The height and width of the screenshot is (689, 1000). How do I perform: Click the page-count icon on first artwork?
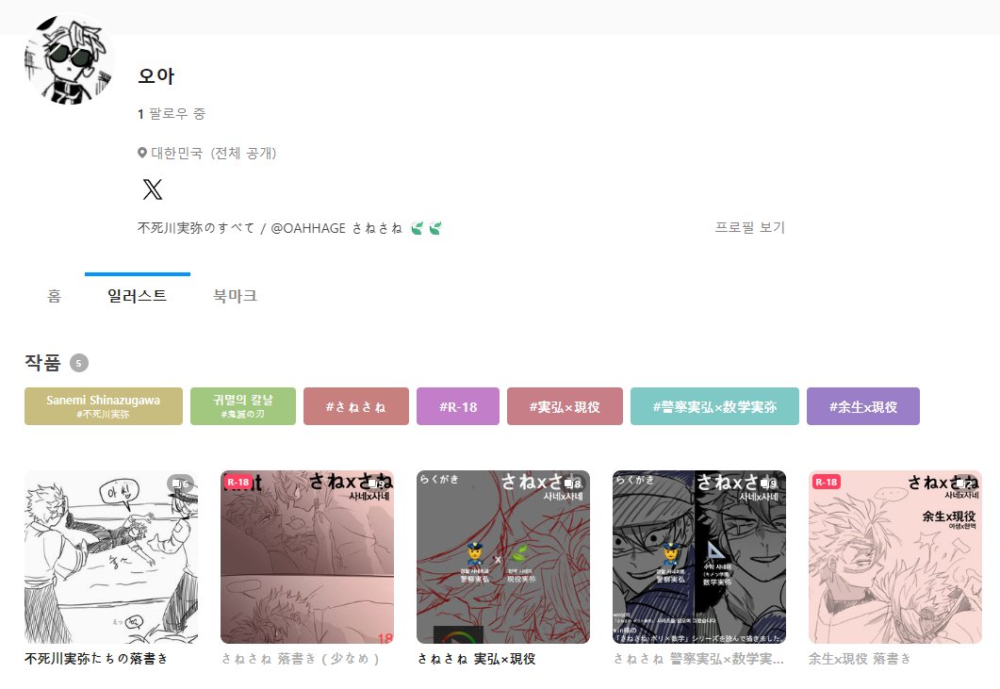180,484
